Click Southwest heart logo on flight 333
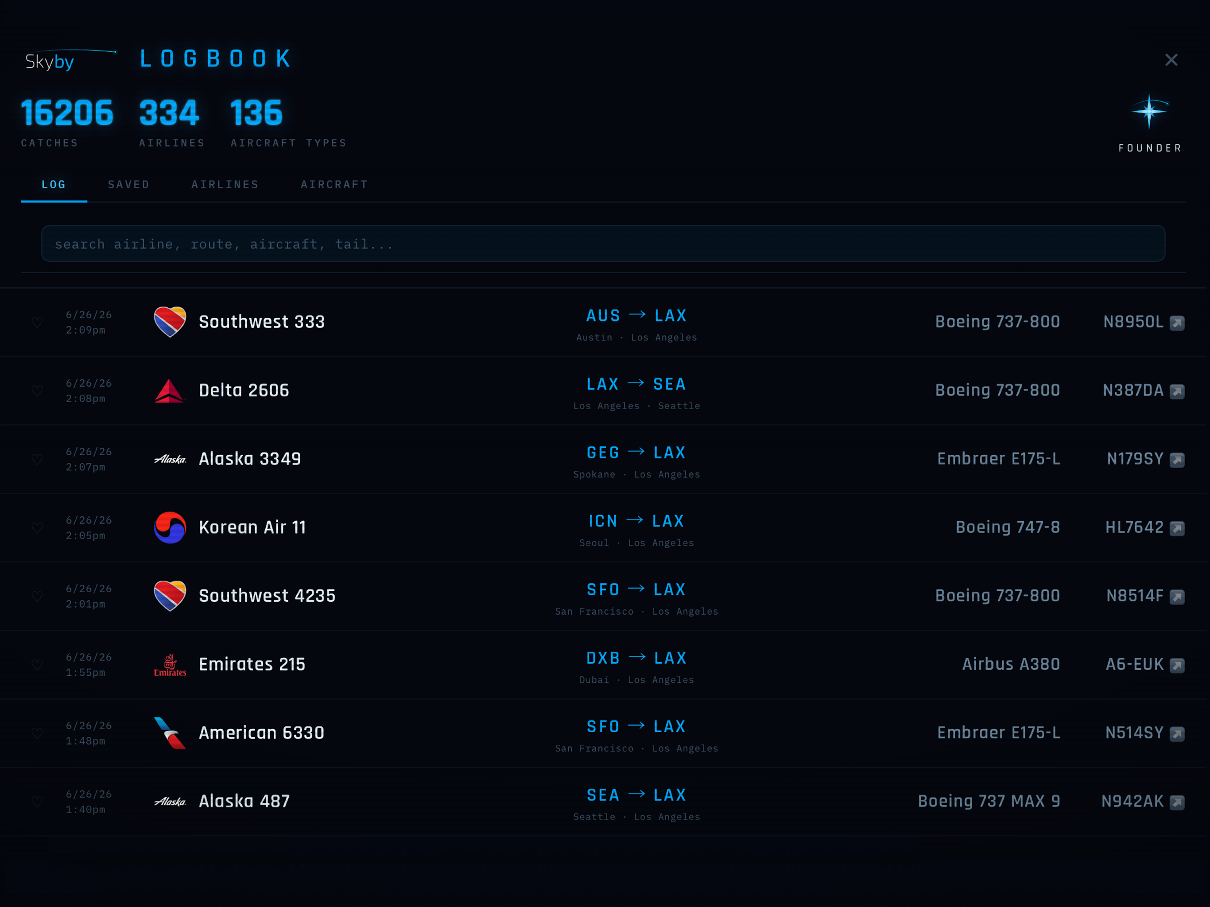The width and height of the screenshot is (1210, 907). [170, 322]
